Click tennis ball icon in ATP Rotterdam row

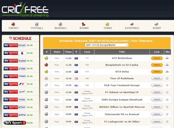tap(46, 58)
